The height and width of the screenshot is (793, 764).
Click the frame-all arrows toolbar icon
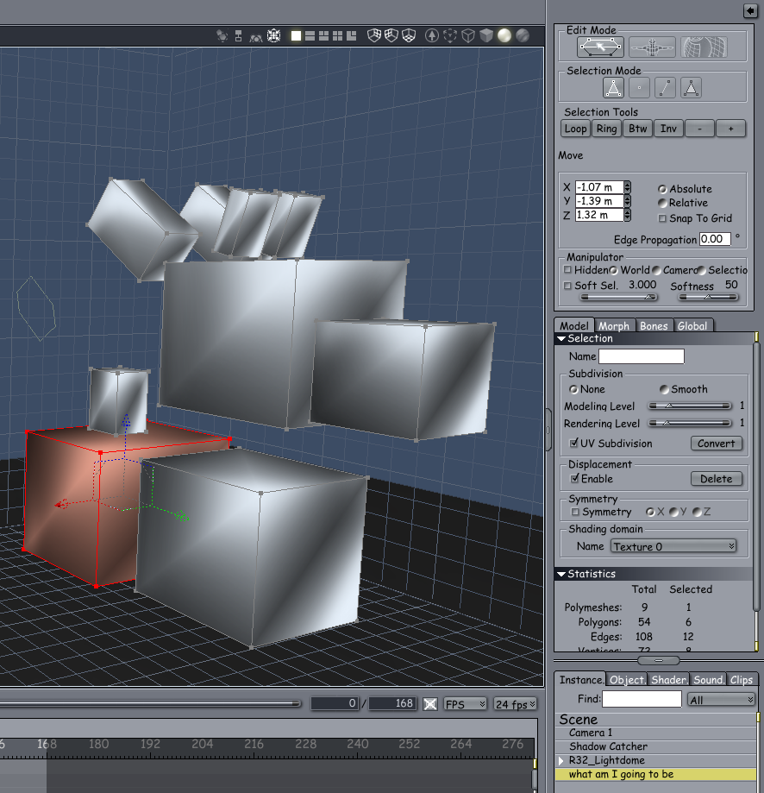pyautogui.click(x=274, y=35)
